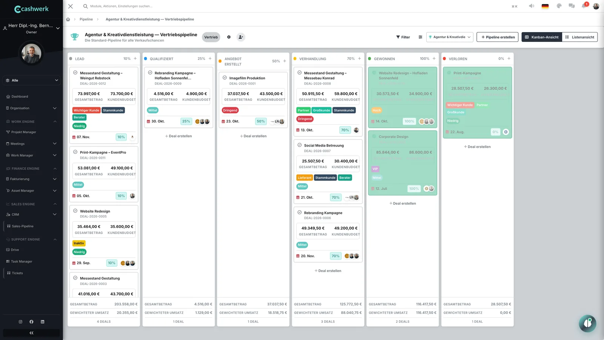Click the search field for modules and actions
Viewport: 604px width, 340px height.
(x=121, y=6)
